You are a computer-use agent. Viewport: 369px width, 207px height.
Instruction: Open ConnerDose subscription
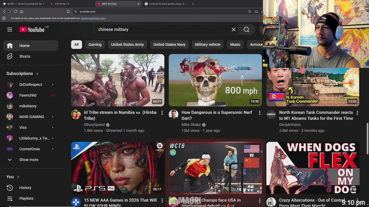click(31, 149)
